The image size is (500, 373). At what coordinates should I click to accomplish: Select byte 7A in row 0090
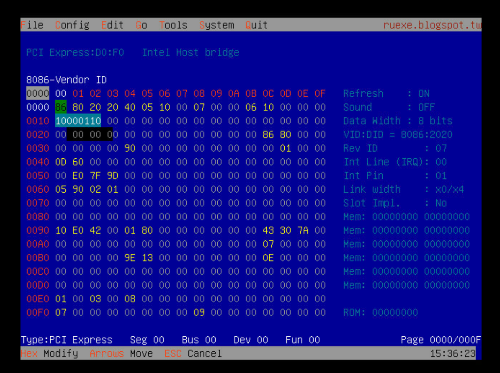pyautogui.click(x=303, y=231)
